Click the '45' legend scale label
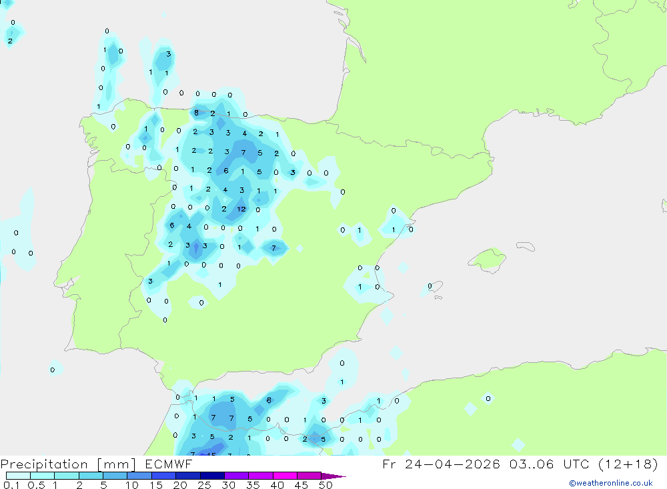 pyautogui.click(x=301, y=485)
